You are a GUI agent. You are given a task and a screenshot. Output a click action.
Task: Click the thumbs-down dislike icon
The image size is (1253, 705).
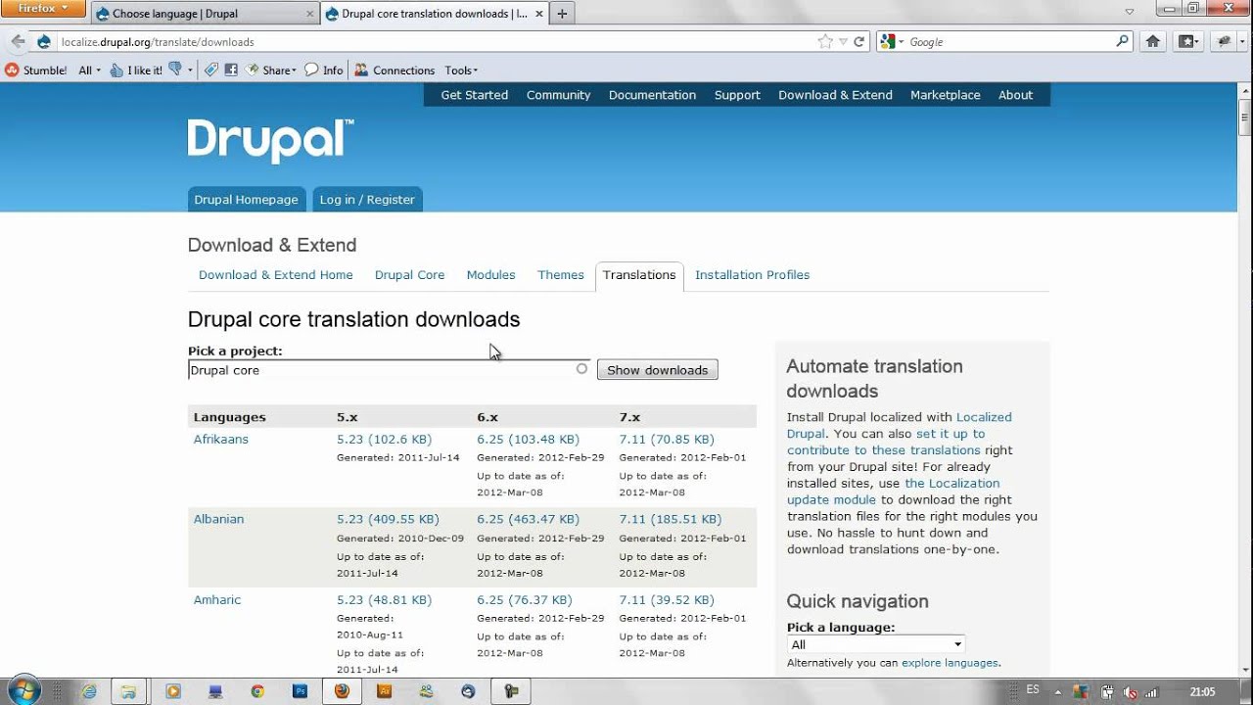pos(175,70)
